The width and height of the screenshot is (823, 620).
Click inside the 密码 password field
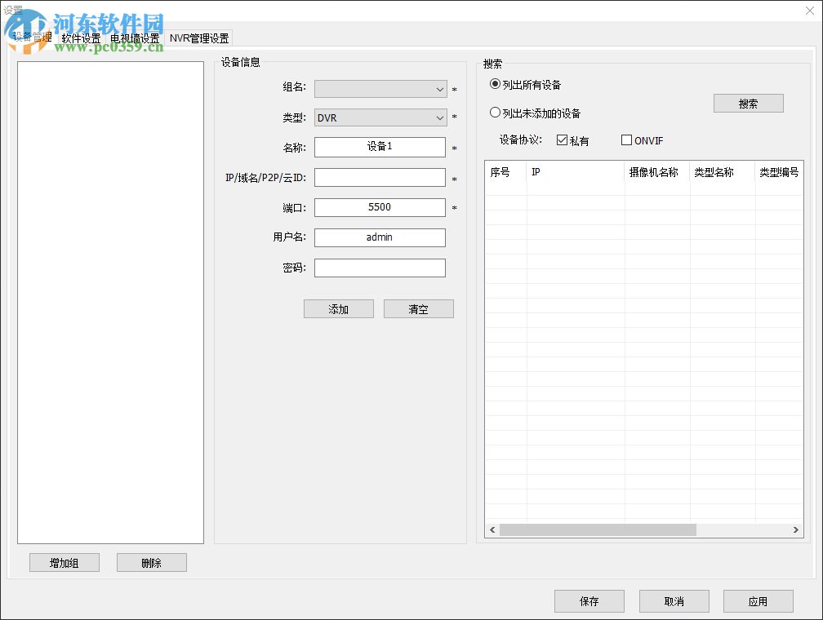coord(380,268)
